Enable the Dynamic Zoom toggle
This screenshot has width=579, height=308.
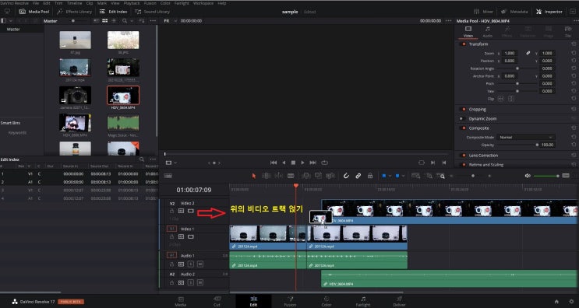(x=462, y=119)
